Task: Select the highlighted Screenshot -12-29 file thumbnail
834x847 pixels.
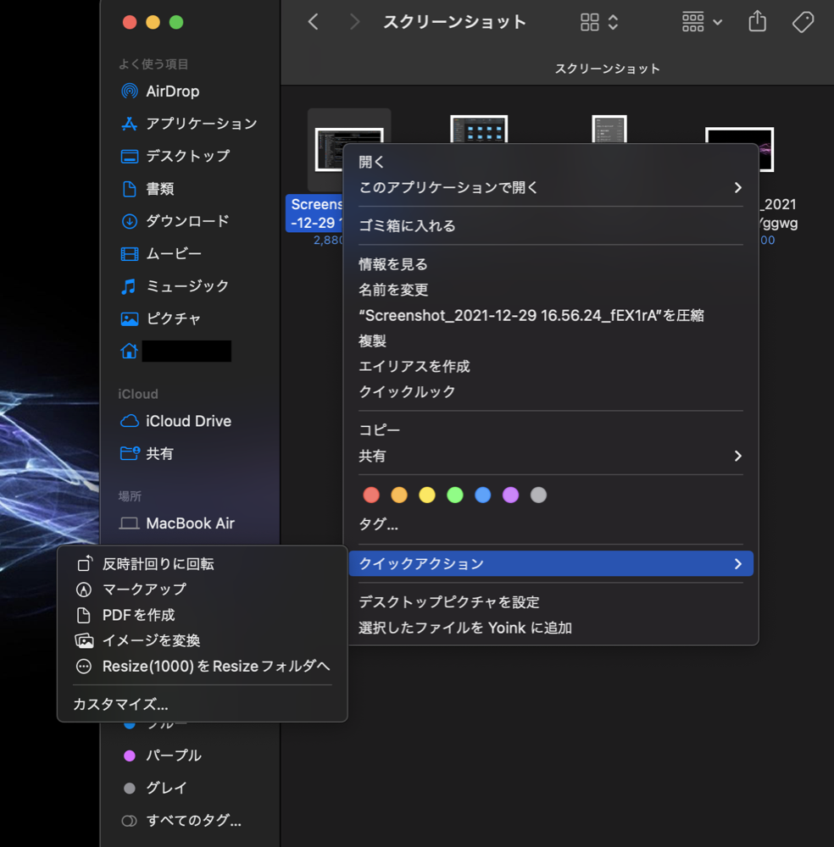Action: (x=328, y=149)
